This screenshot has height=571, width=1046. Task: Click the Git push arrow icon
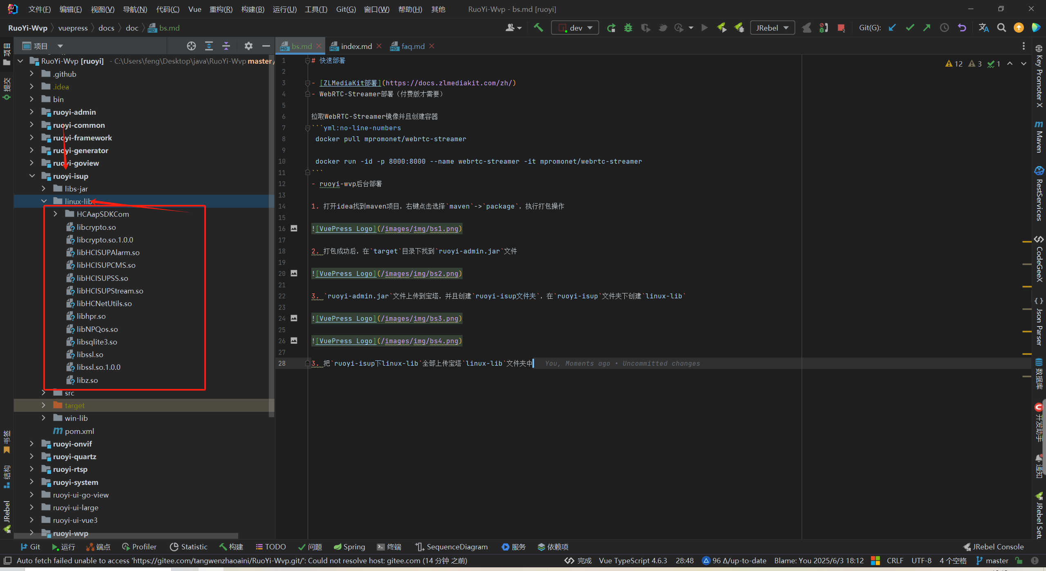[927, 28]
